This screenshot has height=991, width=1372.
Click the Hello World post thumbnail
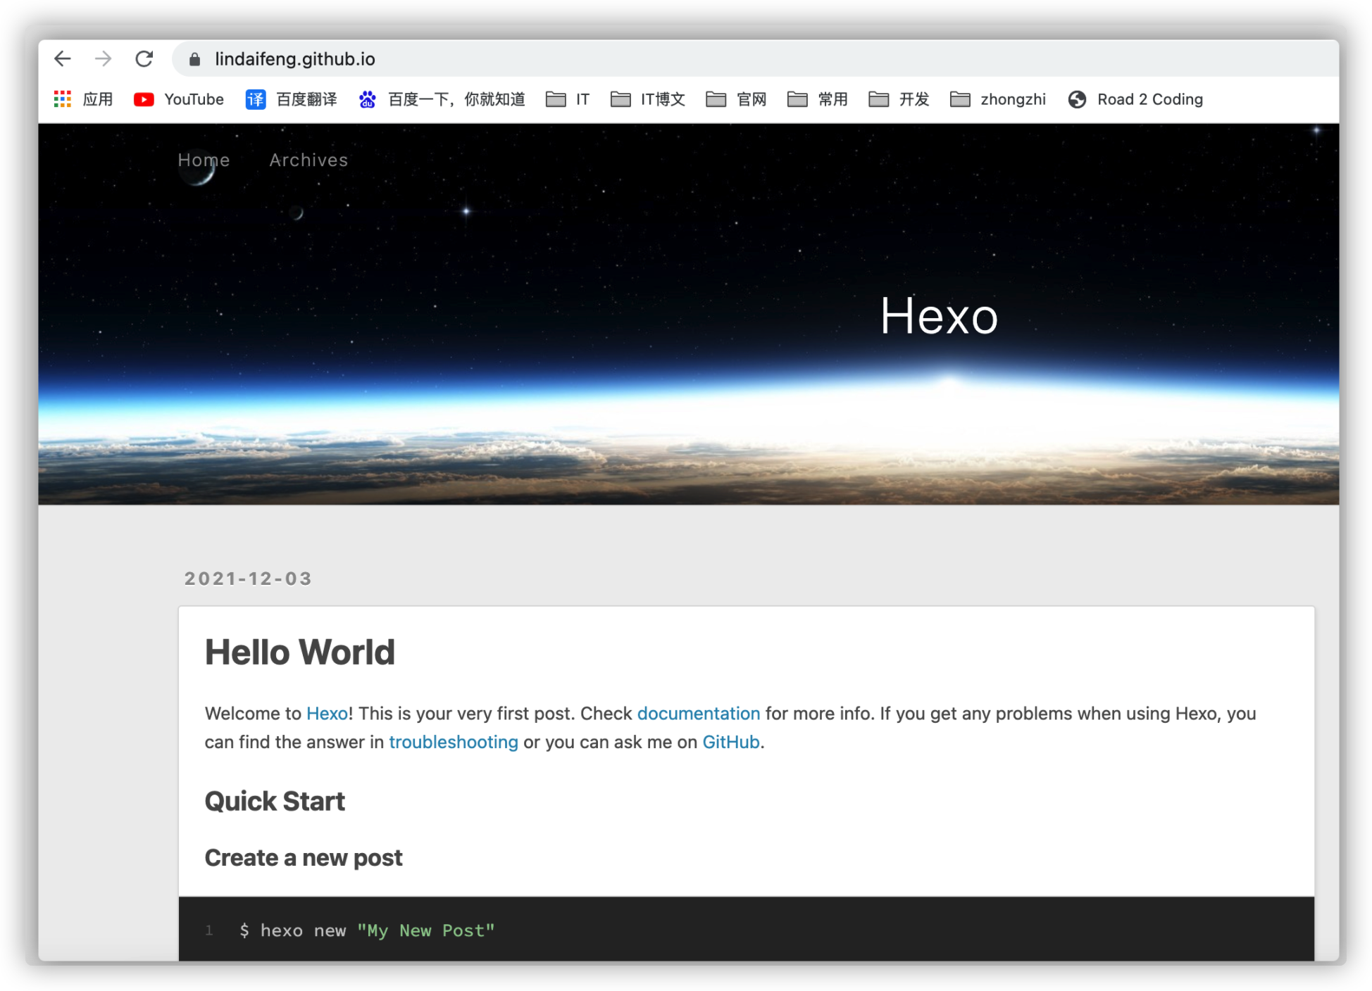(x=298, y=652)
